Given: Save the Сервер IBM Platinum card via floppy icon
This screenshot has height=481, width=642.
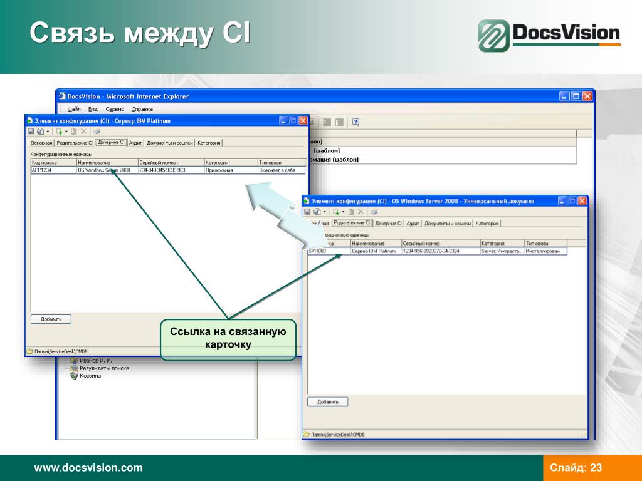Looking at the screenshot, I should [x=31, y=132].
